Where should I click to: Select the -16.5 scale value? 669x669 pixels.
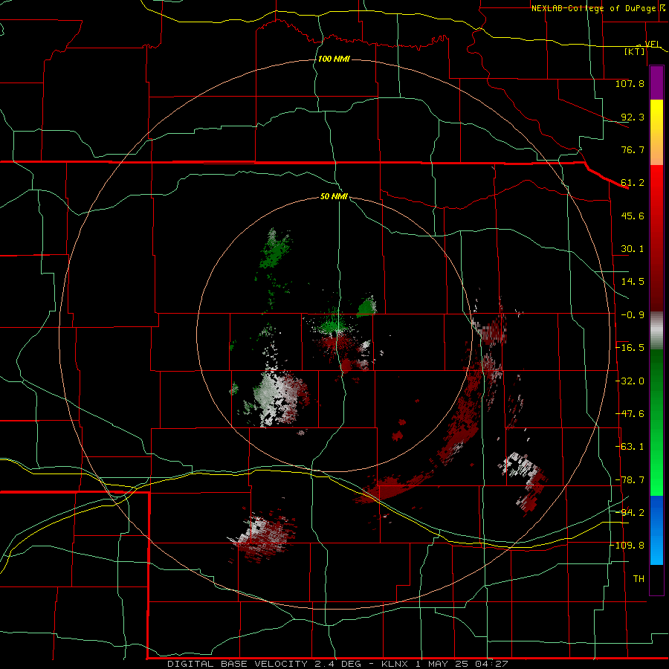[630, 348]
